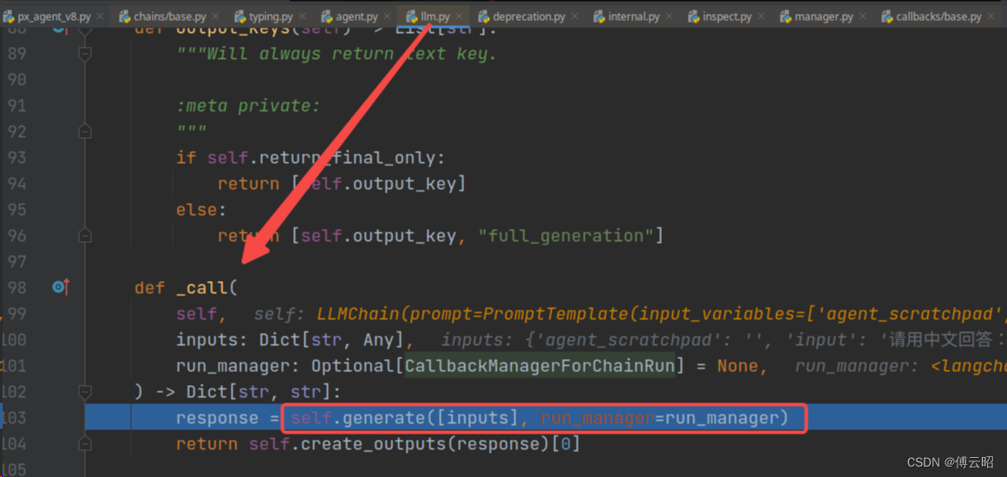The width and height of the screenshot is (1007, 477).
Task: Click the Python file icon on agent.py tab
Action: pyautogui.click(x=327, y=16)
